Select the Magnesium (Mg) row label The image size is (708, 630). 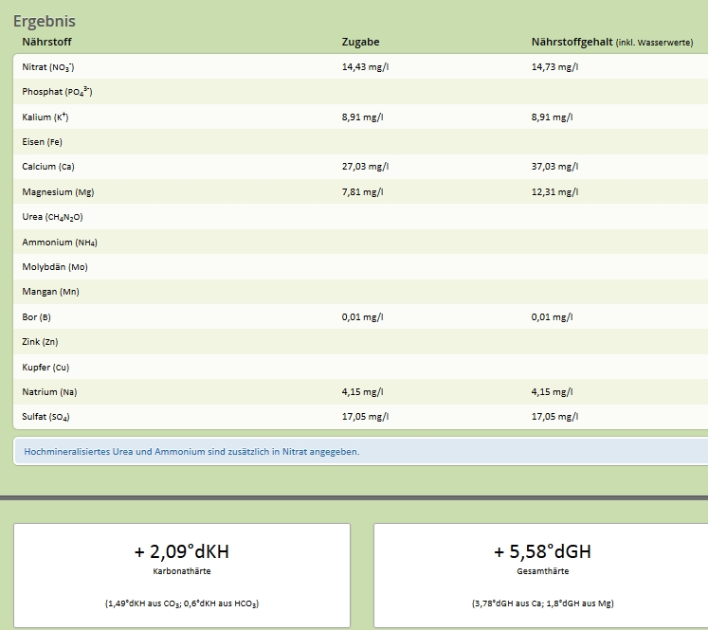pyautogui.click(x=58, y=192)
